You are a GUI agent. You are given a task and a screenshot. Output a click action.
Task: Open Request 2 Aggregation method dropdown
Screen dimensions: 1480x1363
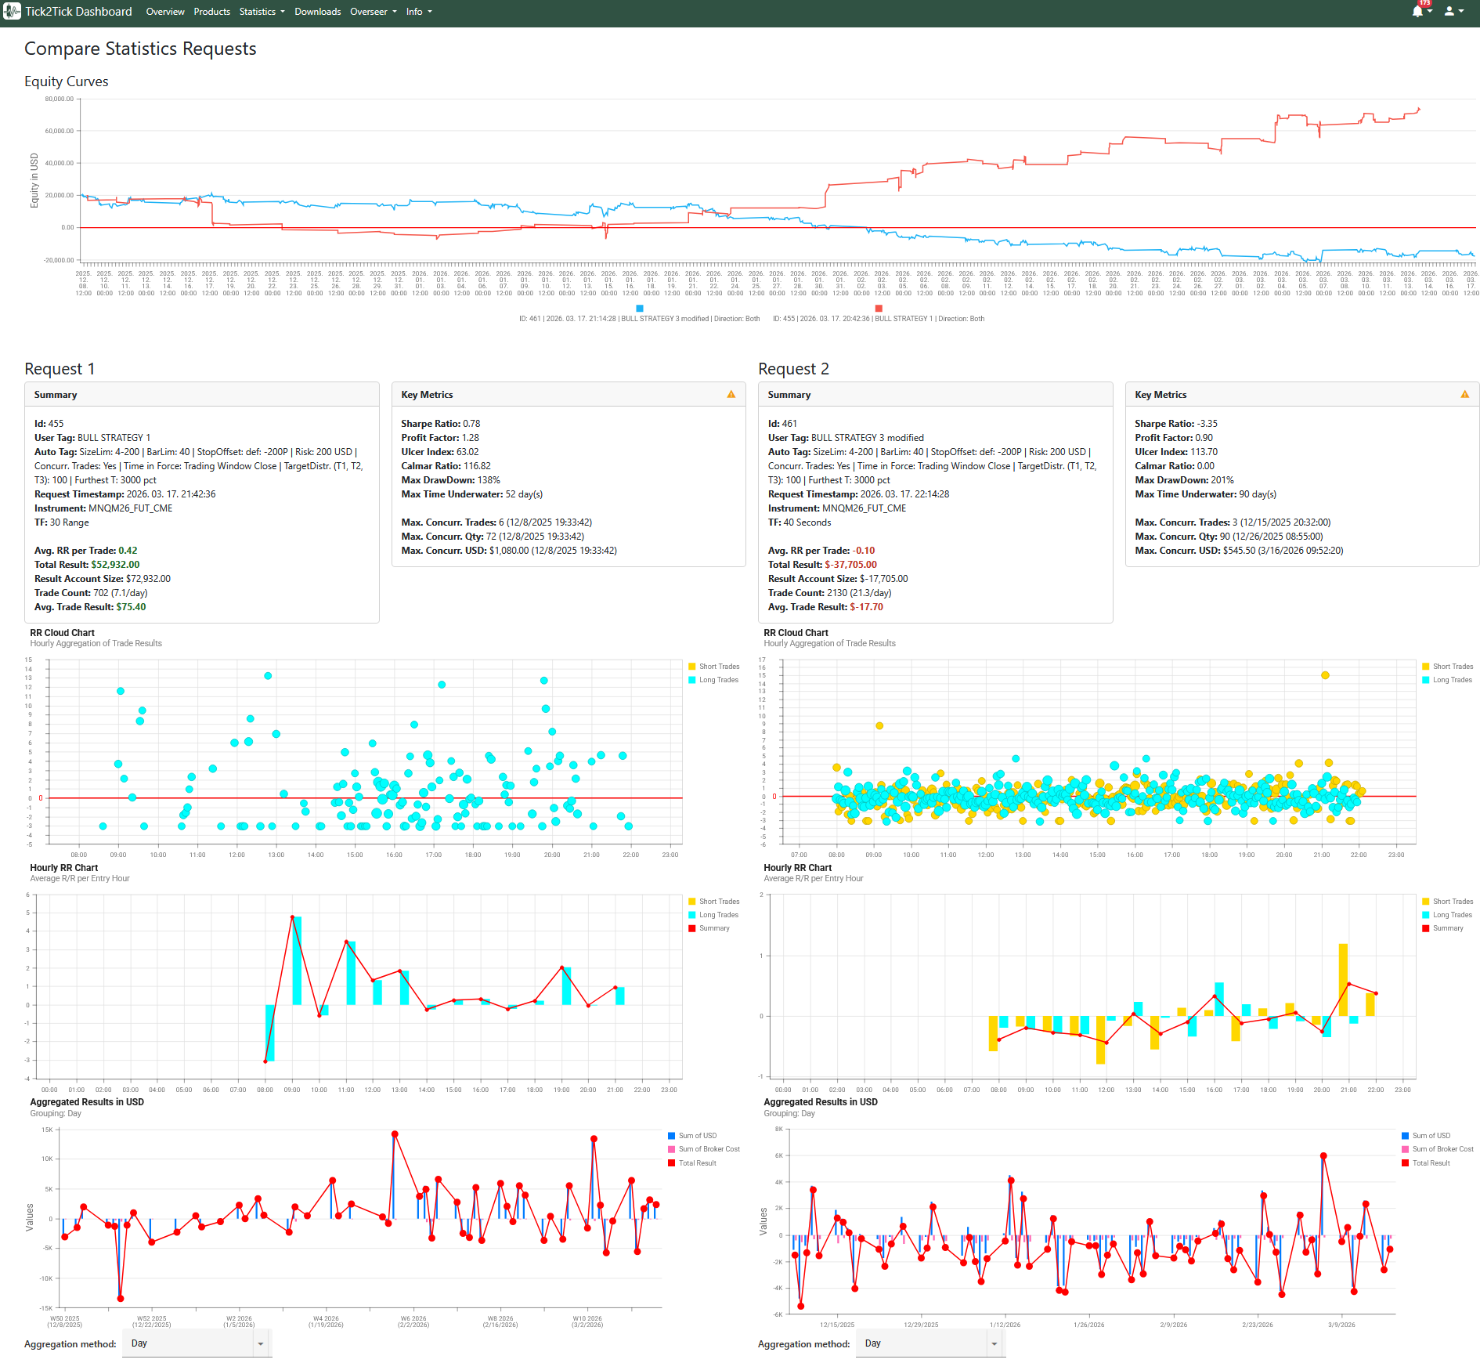pos(930,1343)
